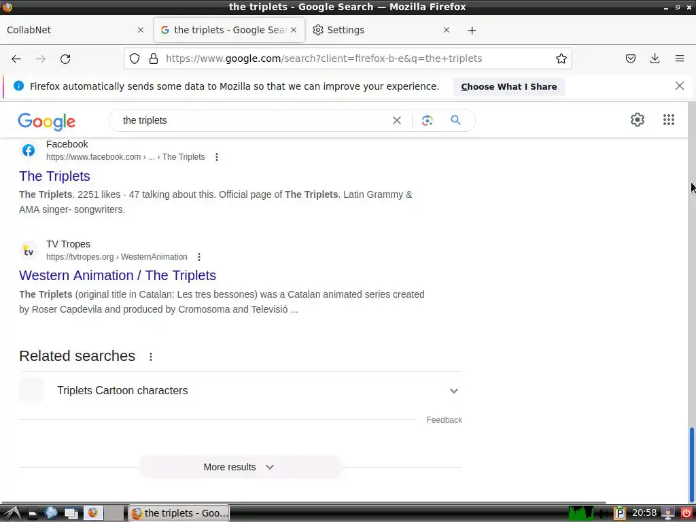The width and height of the screenshot is (696, 522).
Task: Click the TV Tropes favicon
Action: 29,250
